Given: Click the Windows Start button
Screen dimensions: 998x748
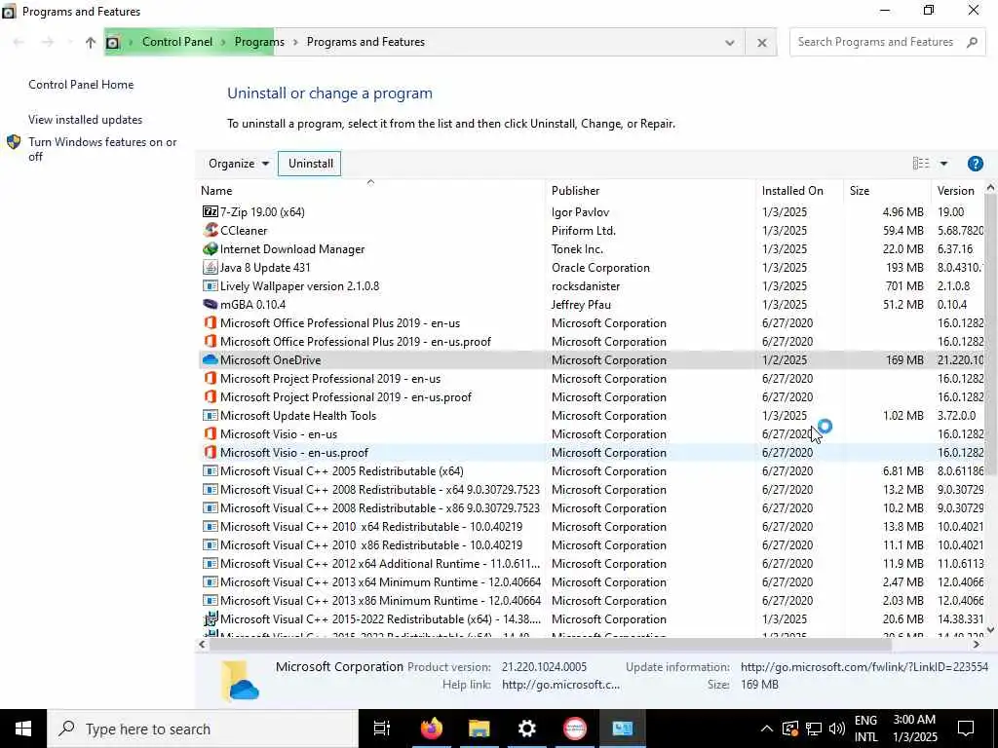Looking at the screenshot, I should click(23, 729).
